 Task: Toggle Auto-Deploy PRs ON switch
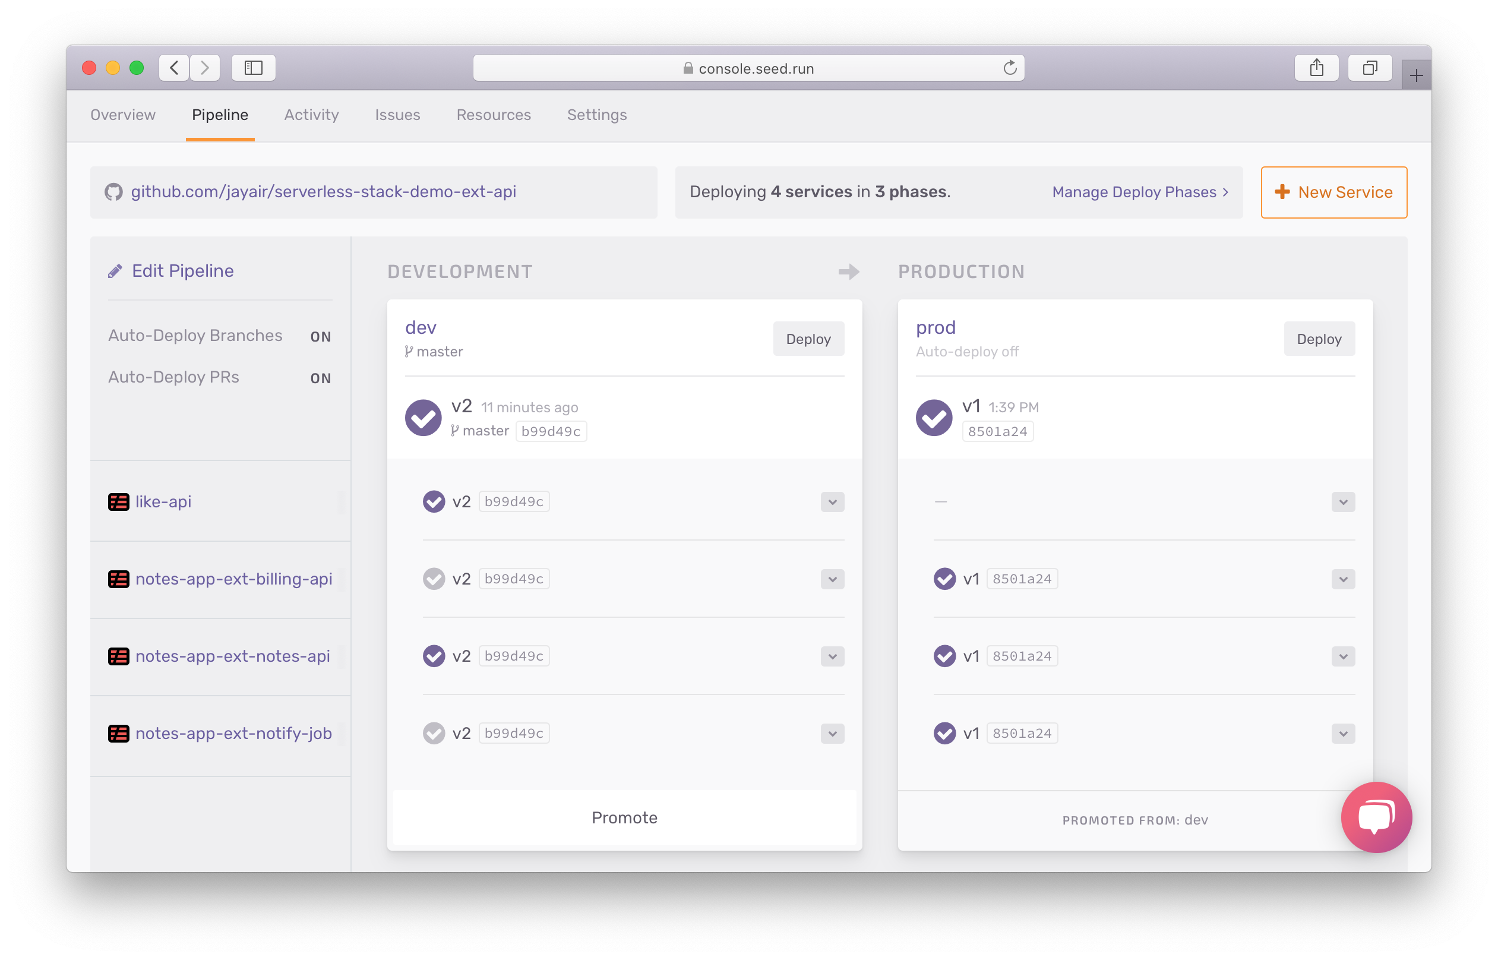pyautogui.click(x=321, y=377)
